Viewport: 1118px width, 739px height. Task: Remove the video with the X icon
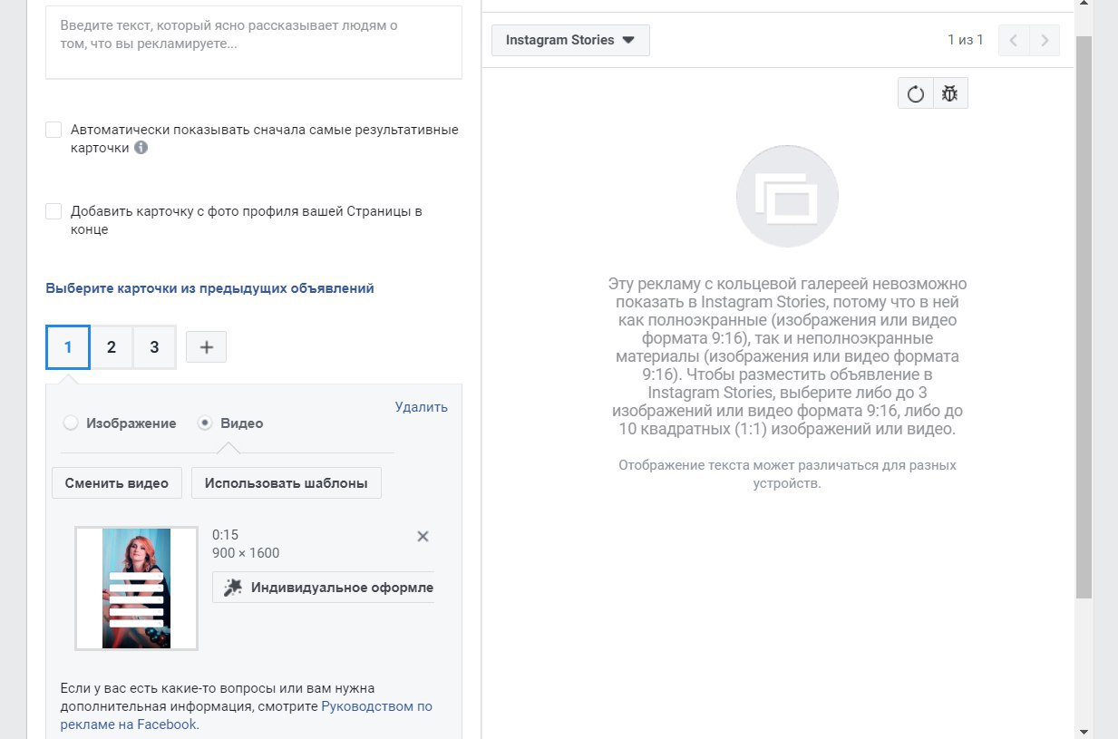tap(423, 536)
